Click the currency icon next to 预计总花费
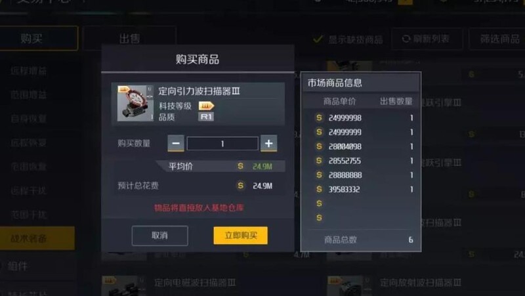The height and width of the screenshot is (296, 525). coord(240,186)
